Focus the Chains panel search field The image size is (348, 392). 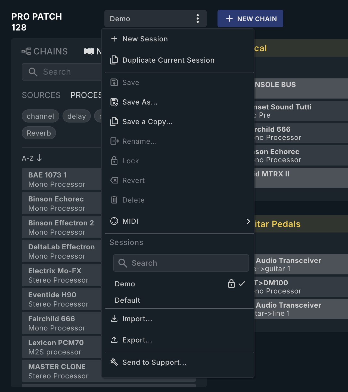(x=62, y=72)
